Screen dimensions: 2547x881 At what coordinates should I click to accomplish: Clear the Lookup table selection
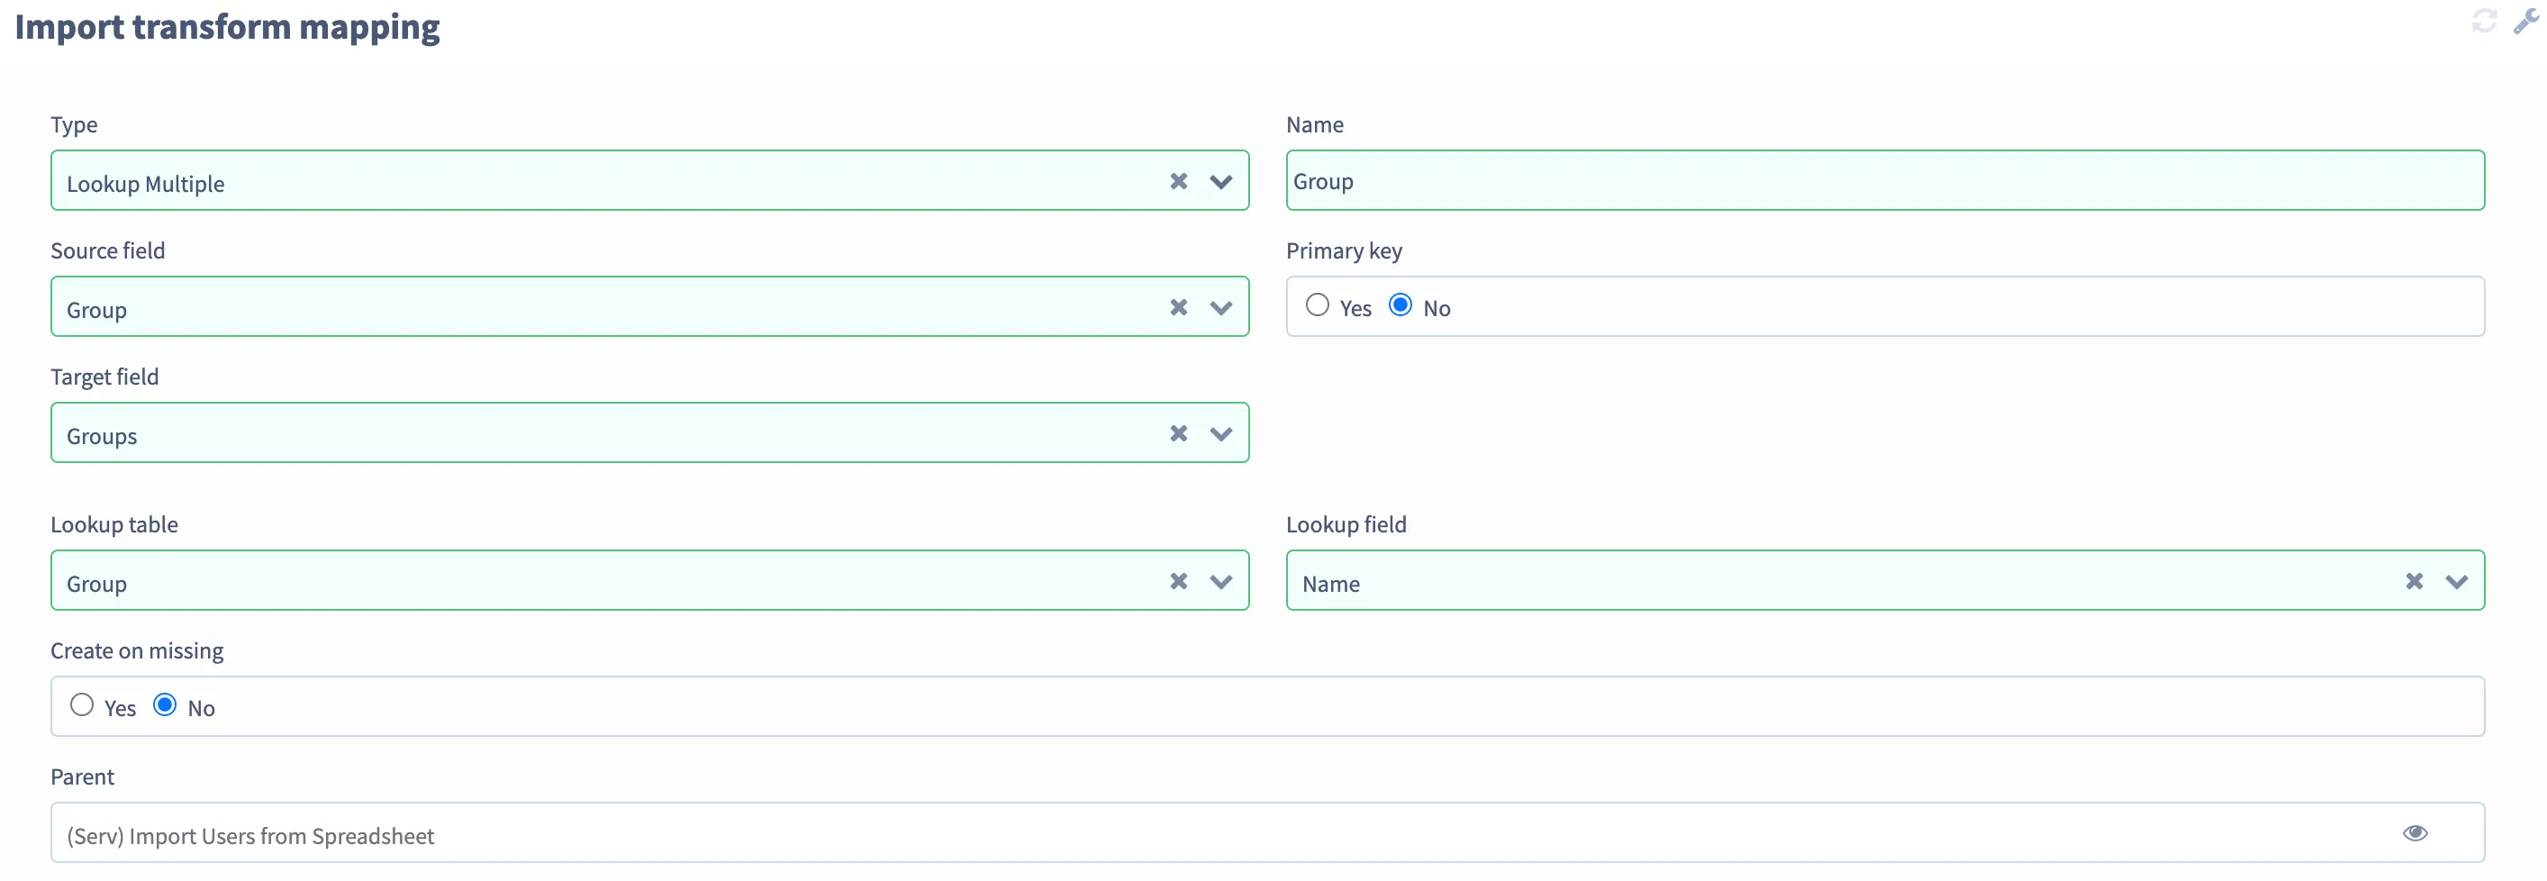[1178, 581]
